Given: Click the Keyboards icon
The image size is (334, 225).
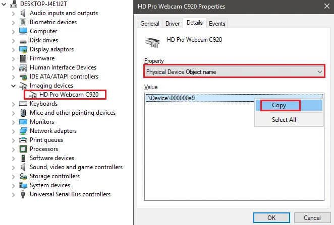Looking at the screenshot, I should (23, 104).
